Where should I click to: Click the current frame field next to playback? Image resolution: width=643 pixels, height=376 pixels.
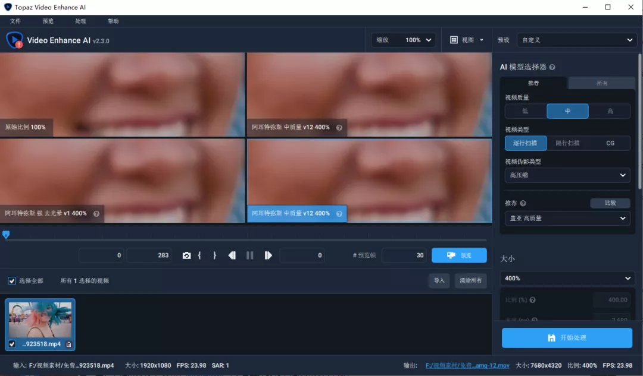click(302, 255)
